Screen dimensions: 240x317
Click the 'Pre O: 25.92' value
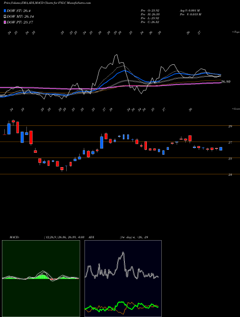click(x=150, y=11)
